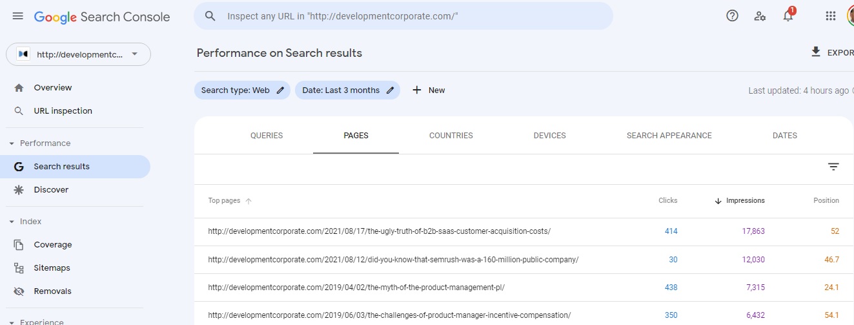Open the Sitemaps page
854x325 pixels.
click(52, 268)
